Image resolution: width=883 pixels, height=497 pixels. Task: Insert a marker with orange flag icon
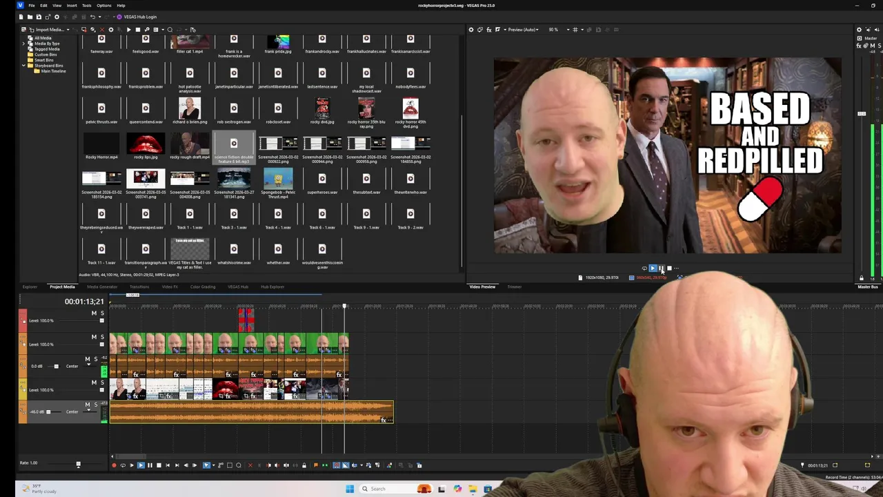point(315,465)
